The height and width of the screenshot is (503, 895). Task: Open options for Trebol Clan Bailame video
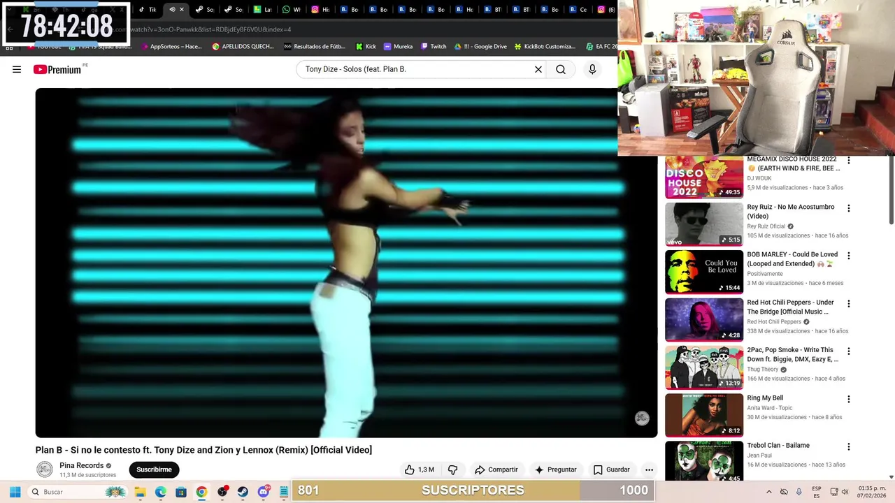[849, 446]
